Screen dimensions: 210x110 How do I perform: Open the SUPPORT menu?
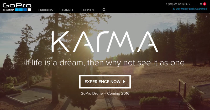coord(88,10)
